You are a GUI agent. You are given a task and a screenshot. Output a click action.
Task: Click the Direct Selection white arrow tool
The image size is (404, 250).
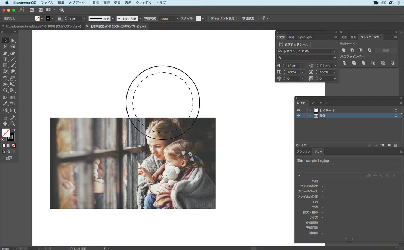(x=13, y=40)
